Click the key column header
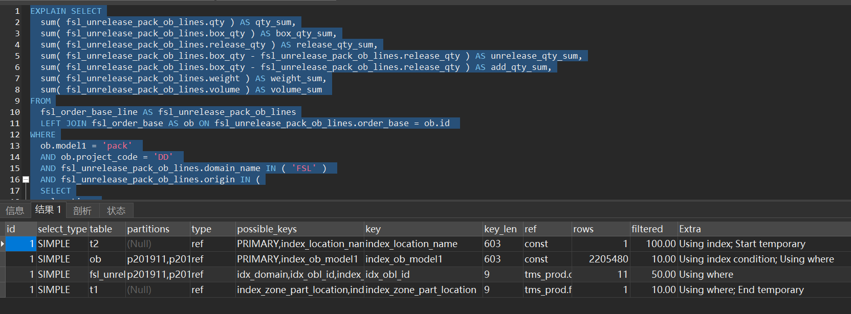This screenshot has height=314, width=851. tap(423, 229)
